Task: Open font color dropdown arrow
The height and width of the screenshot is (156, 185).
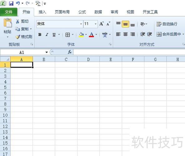Action: (x=96, y=35)
